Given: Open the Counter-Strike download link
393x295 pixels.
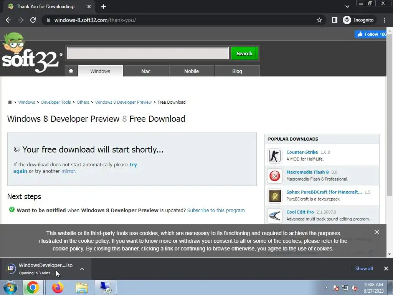Looking at the screenshot, I should pos(302,152).
